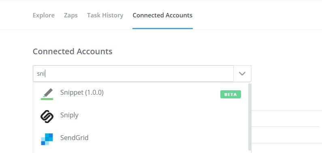Expand the app search dropdown chevron
Screen dimensions: 322x153
pyautogui.click(x=242, y=73)
